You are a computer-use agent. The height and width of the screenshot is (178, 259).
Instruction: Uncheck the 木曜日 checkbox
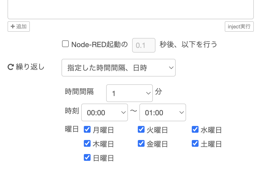point(87,143)
